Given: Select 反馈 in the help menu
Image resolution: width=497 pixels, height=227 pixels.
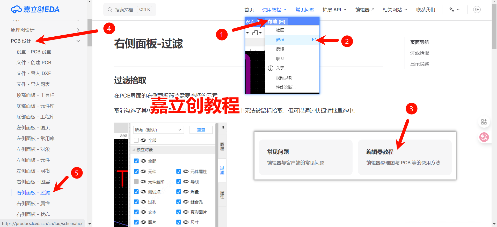Looking at the screenshot, I should click(x=292, y=49).
